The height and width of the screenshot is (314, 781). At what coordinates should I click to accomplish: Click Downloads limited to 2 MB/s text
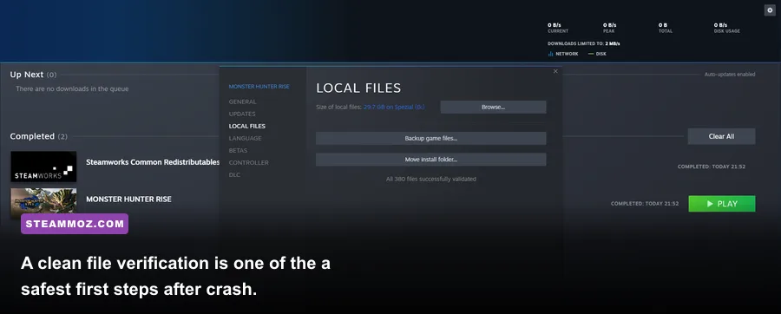tap(584, 43)
